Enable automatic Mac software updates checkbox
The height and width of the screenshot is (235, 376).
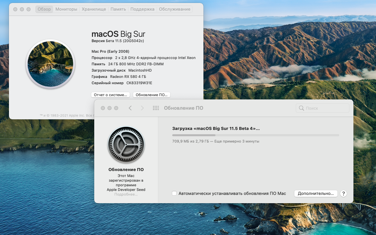coord(174,193)
